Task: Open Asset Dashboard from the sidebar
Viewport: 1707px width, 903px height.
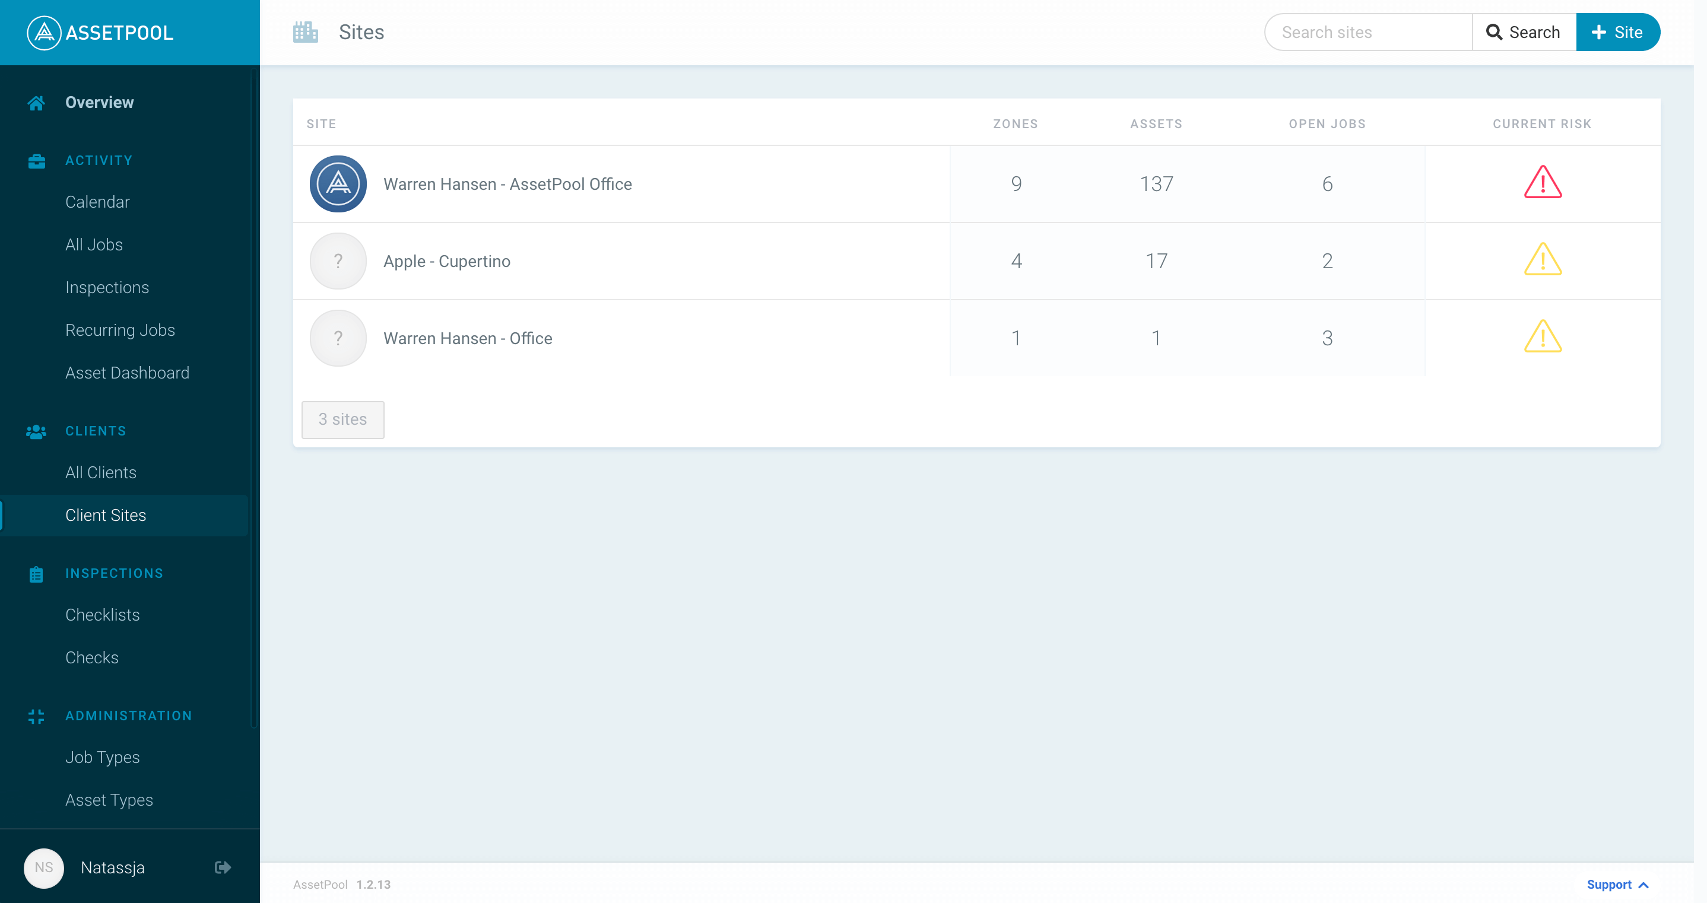Action: click(x=127, y=373)
